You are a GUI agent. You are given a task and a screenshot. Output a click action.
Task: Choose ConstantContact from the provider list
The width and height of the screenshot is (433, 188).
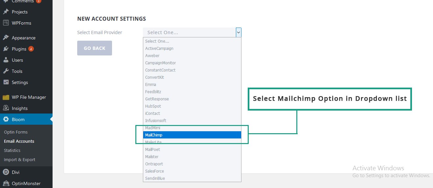(192, 70)
